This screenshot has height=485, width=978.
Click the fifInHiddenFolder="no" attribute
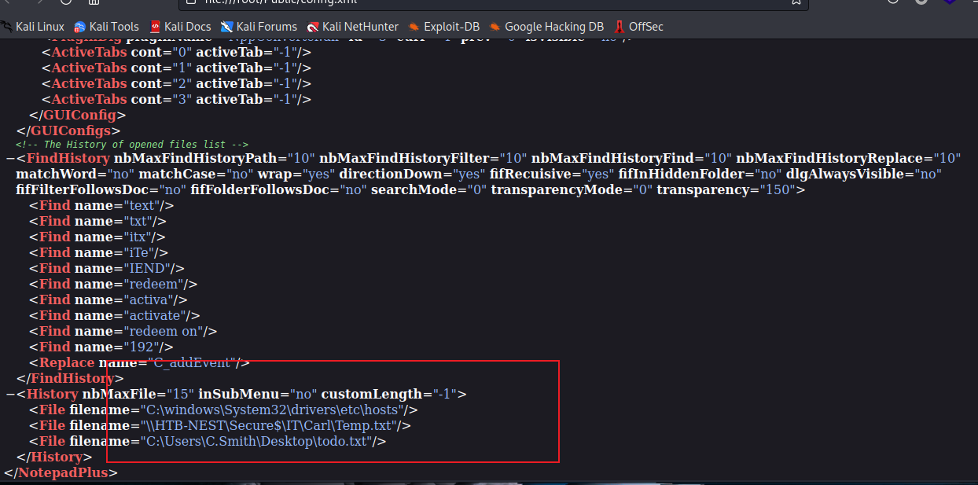(700, 174)
